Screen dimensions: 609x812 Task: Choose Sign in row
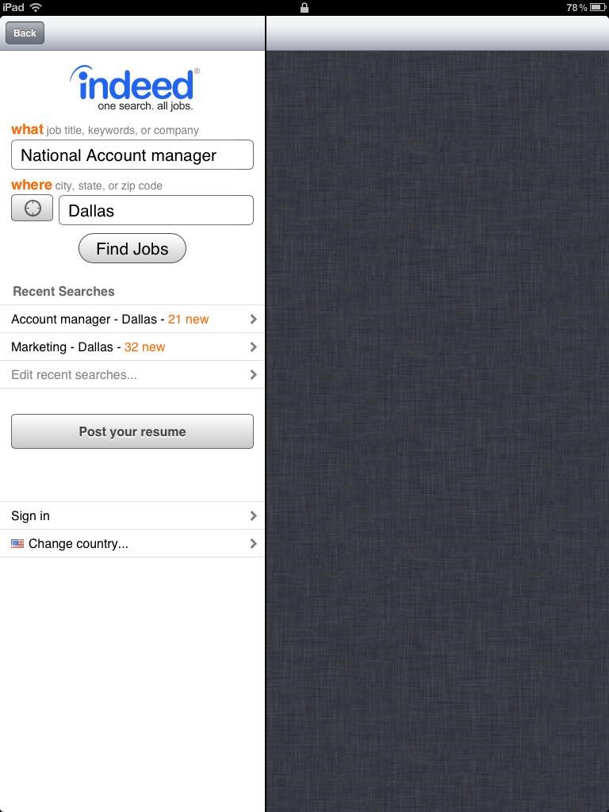132,515
